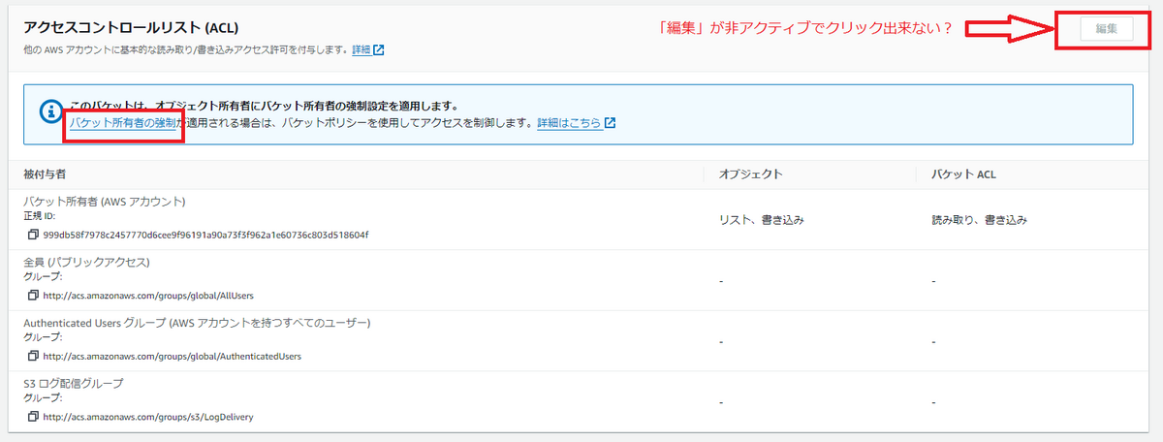Click バケット所有者 (AWS アカウント) row label

tap(105, 202)
